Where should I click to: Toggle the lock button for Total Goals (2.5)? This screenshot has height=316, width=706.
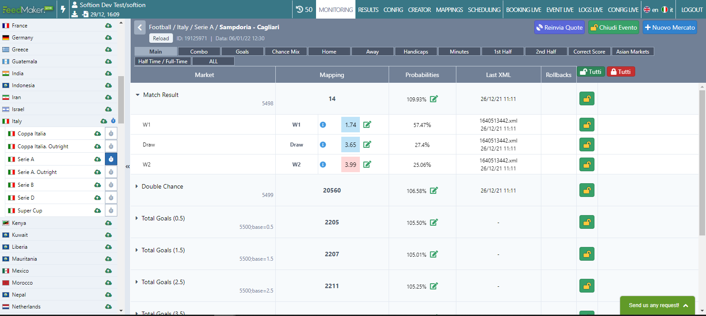587,286
